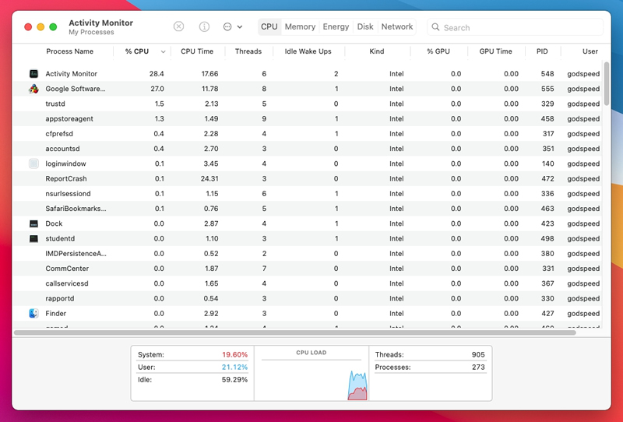This screenshot has width=623, height=422.
Task: Sort by % CPU column header
Action: pos(137,51)
